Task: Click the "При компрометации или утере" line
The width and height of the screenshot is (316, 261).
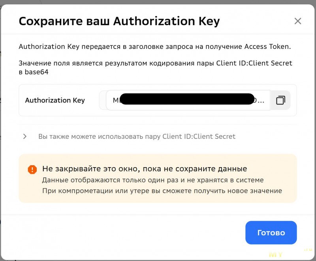Action: (x=162, y=191)
